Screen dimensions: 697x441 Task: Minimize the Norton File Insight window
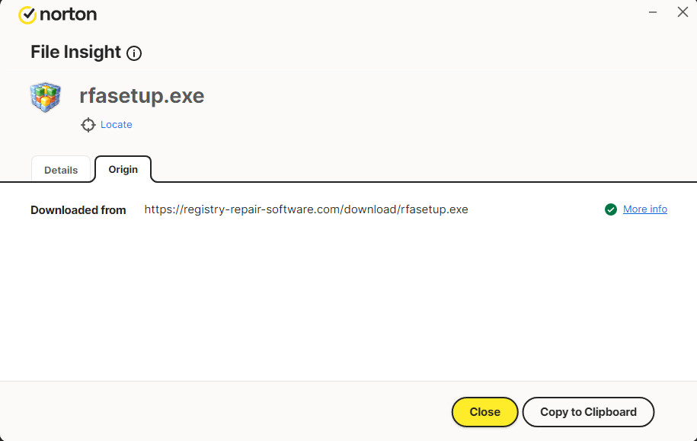point(653,12)
